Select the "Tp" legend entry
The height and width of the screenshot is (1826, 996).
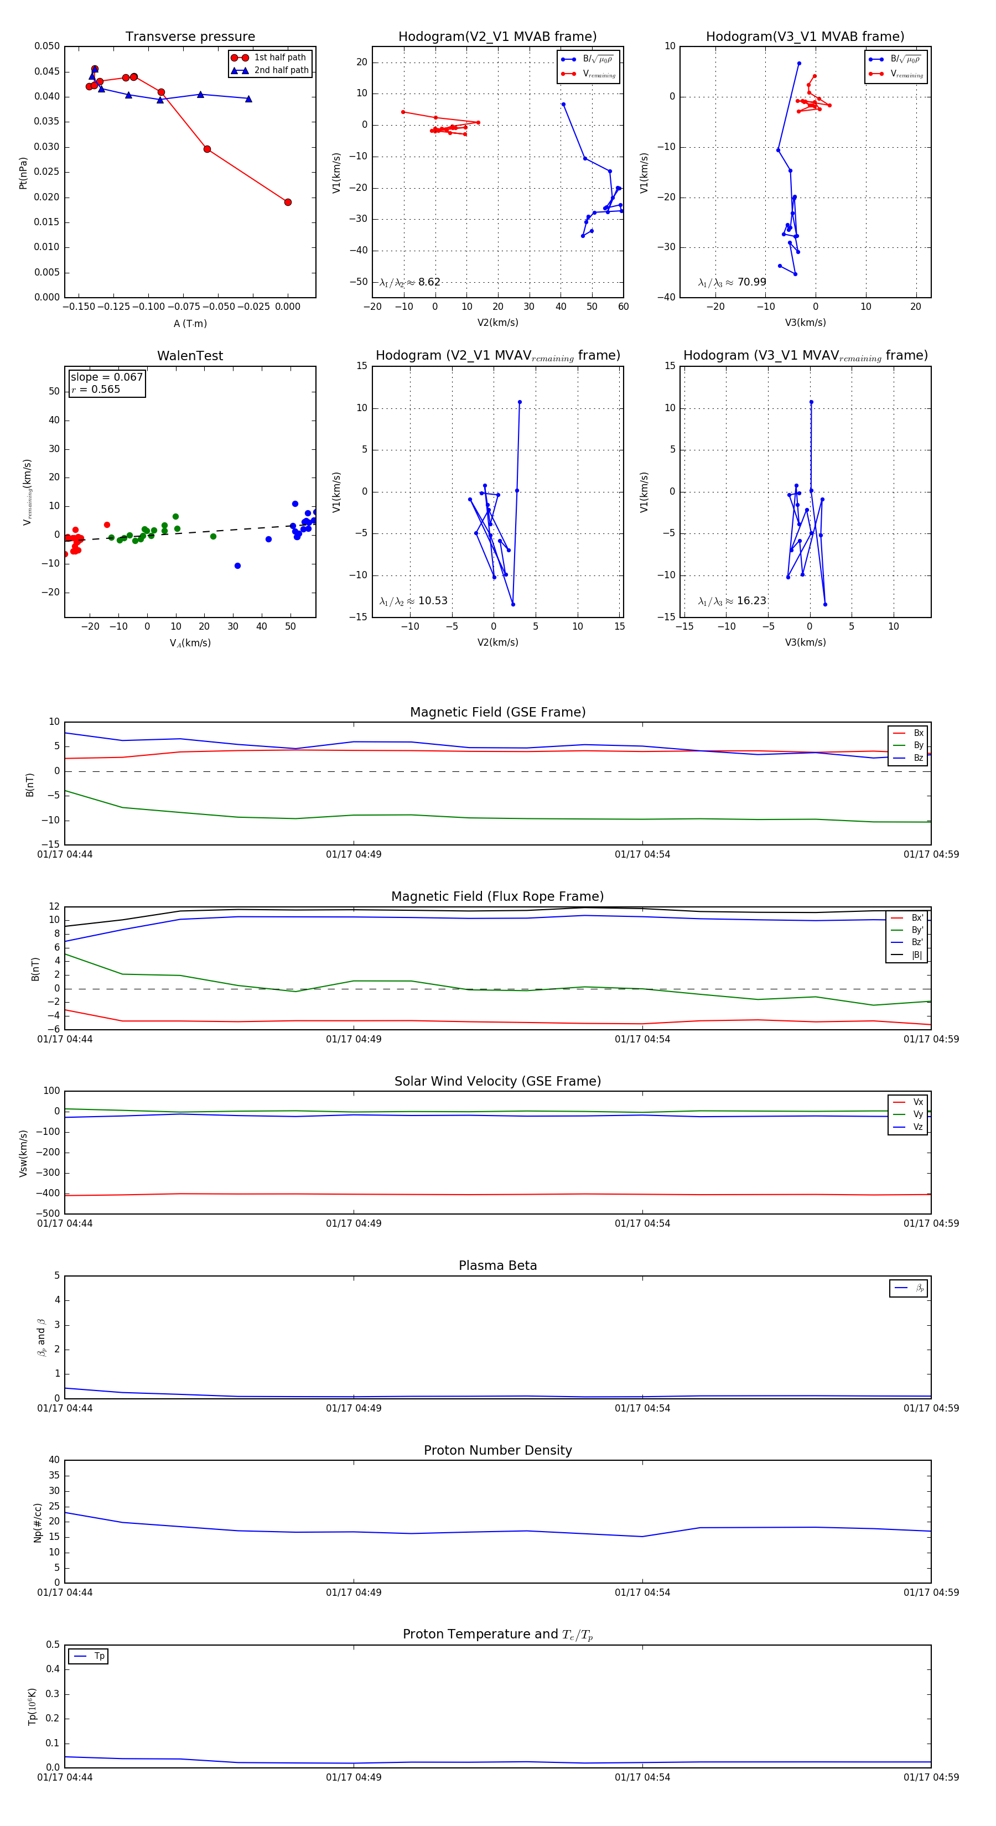pos(89,1656)
